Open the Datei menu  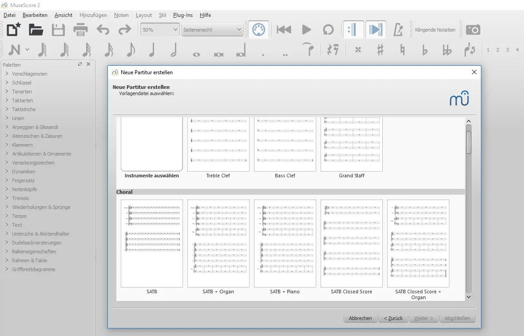[9, 15]
